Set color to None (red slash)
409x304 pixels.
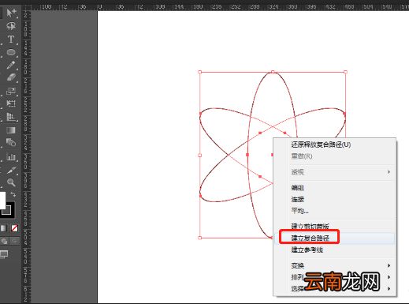14,228
